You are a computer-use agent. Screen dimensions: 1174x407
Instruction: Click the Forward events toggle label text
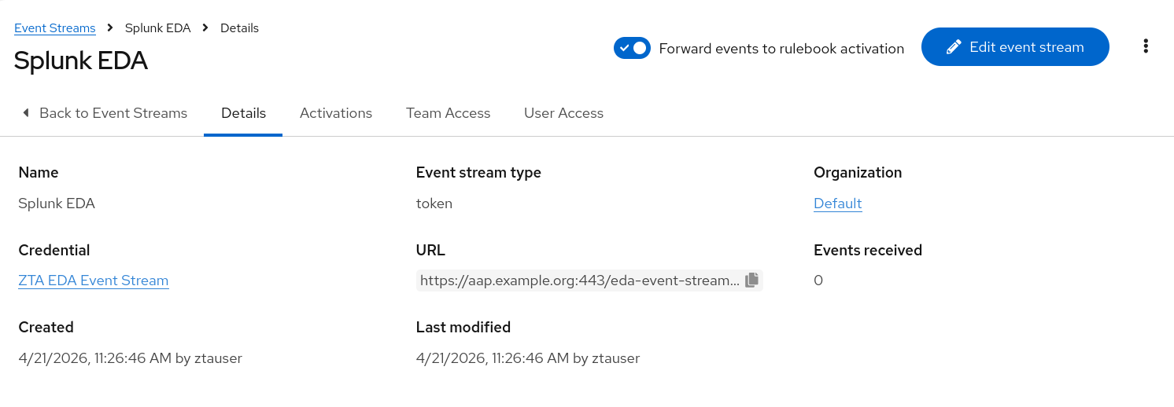pyautogui.click(x=781, y=48)
